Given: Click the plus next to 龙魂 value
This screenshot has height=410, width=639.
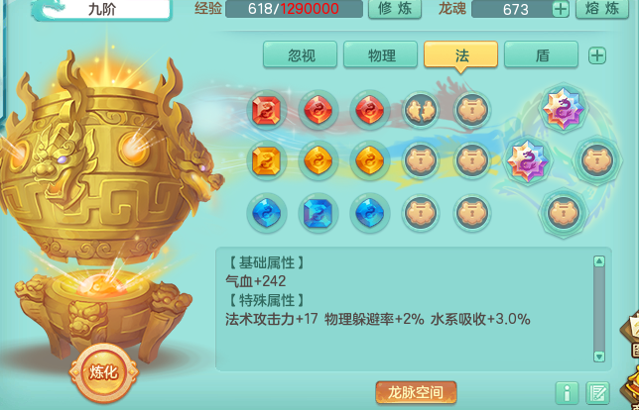Looking at the screenshot, I should coord(561,9).
